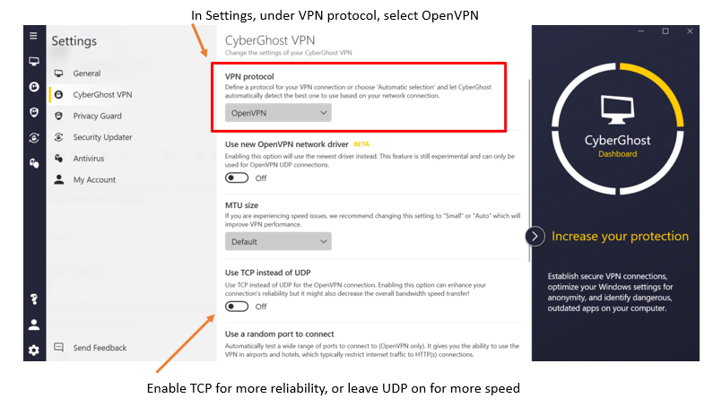Click the CyberGhost Dashboard circular button

(x=617, y=129)
